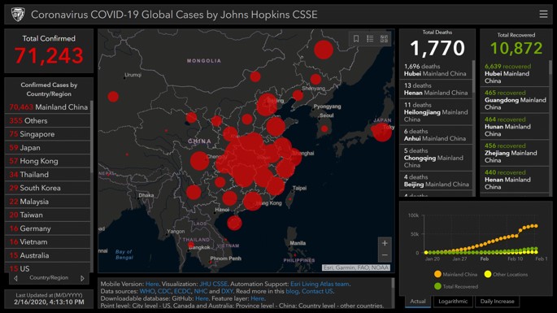This screenshot has height=313, width=557.
Task: Open the map legend list icon
Action: 370,39
